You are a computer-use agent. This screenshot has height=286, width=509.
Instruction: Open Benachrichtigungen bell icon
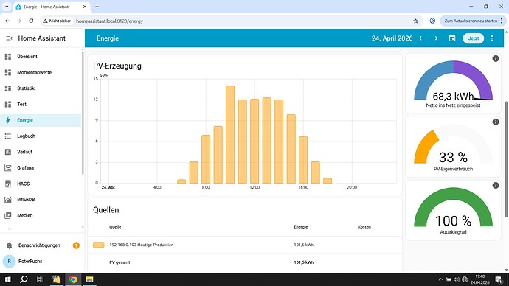9,245
